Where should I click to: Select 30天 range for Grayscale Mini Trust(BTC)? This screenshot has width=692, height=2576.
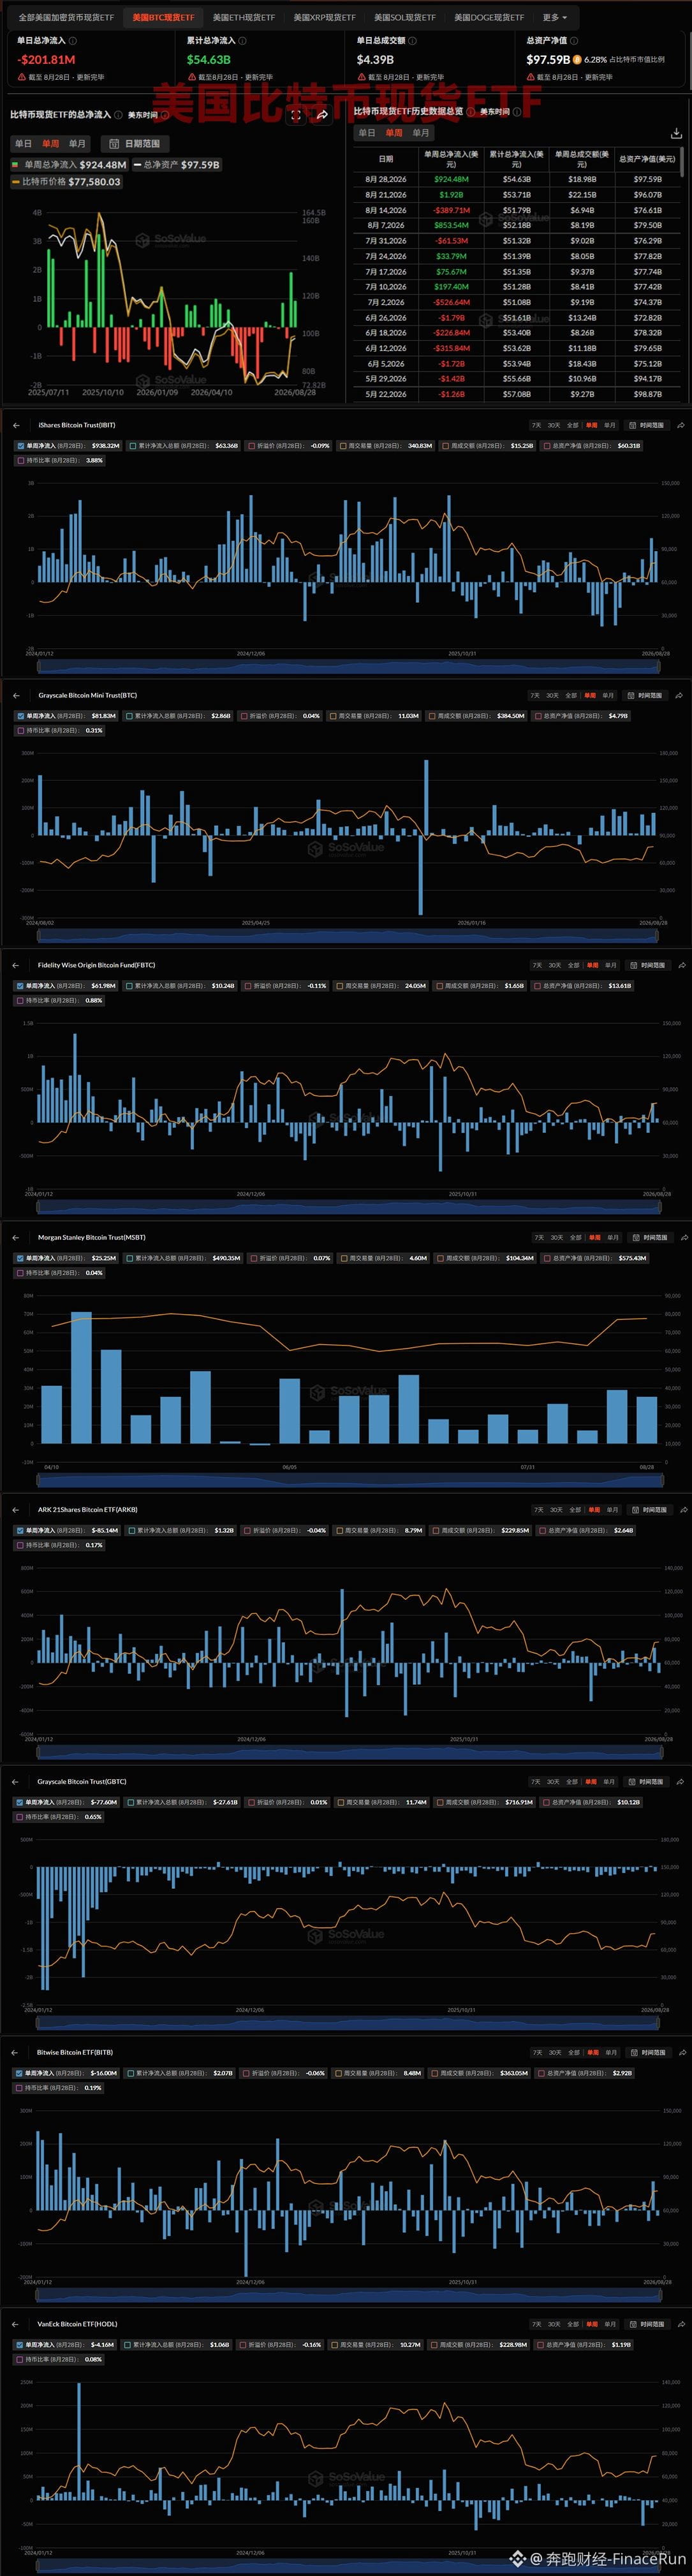click(553, 695)
